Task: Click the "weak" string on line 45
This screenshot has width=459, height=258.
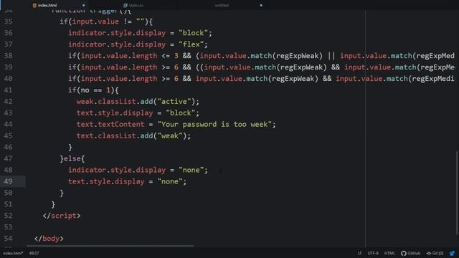Action: click(170, 135)
